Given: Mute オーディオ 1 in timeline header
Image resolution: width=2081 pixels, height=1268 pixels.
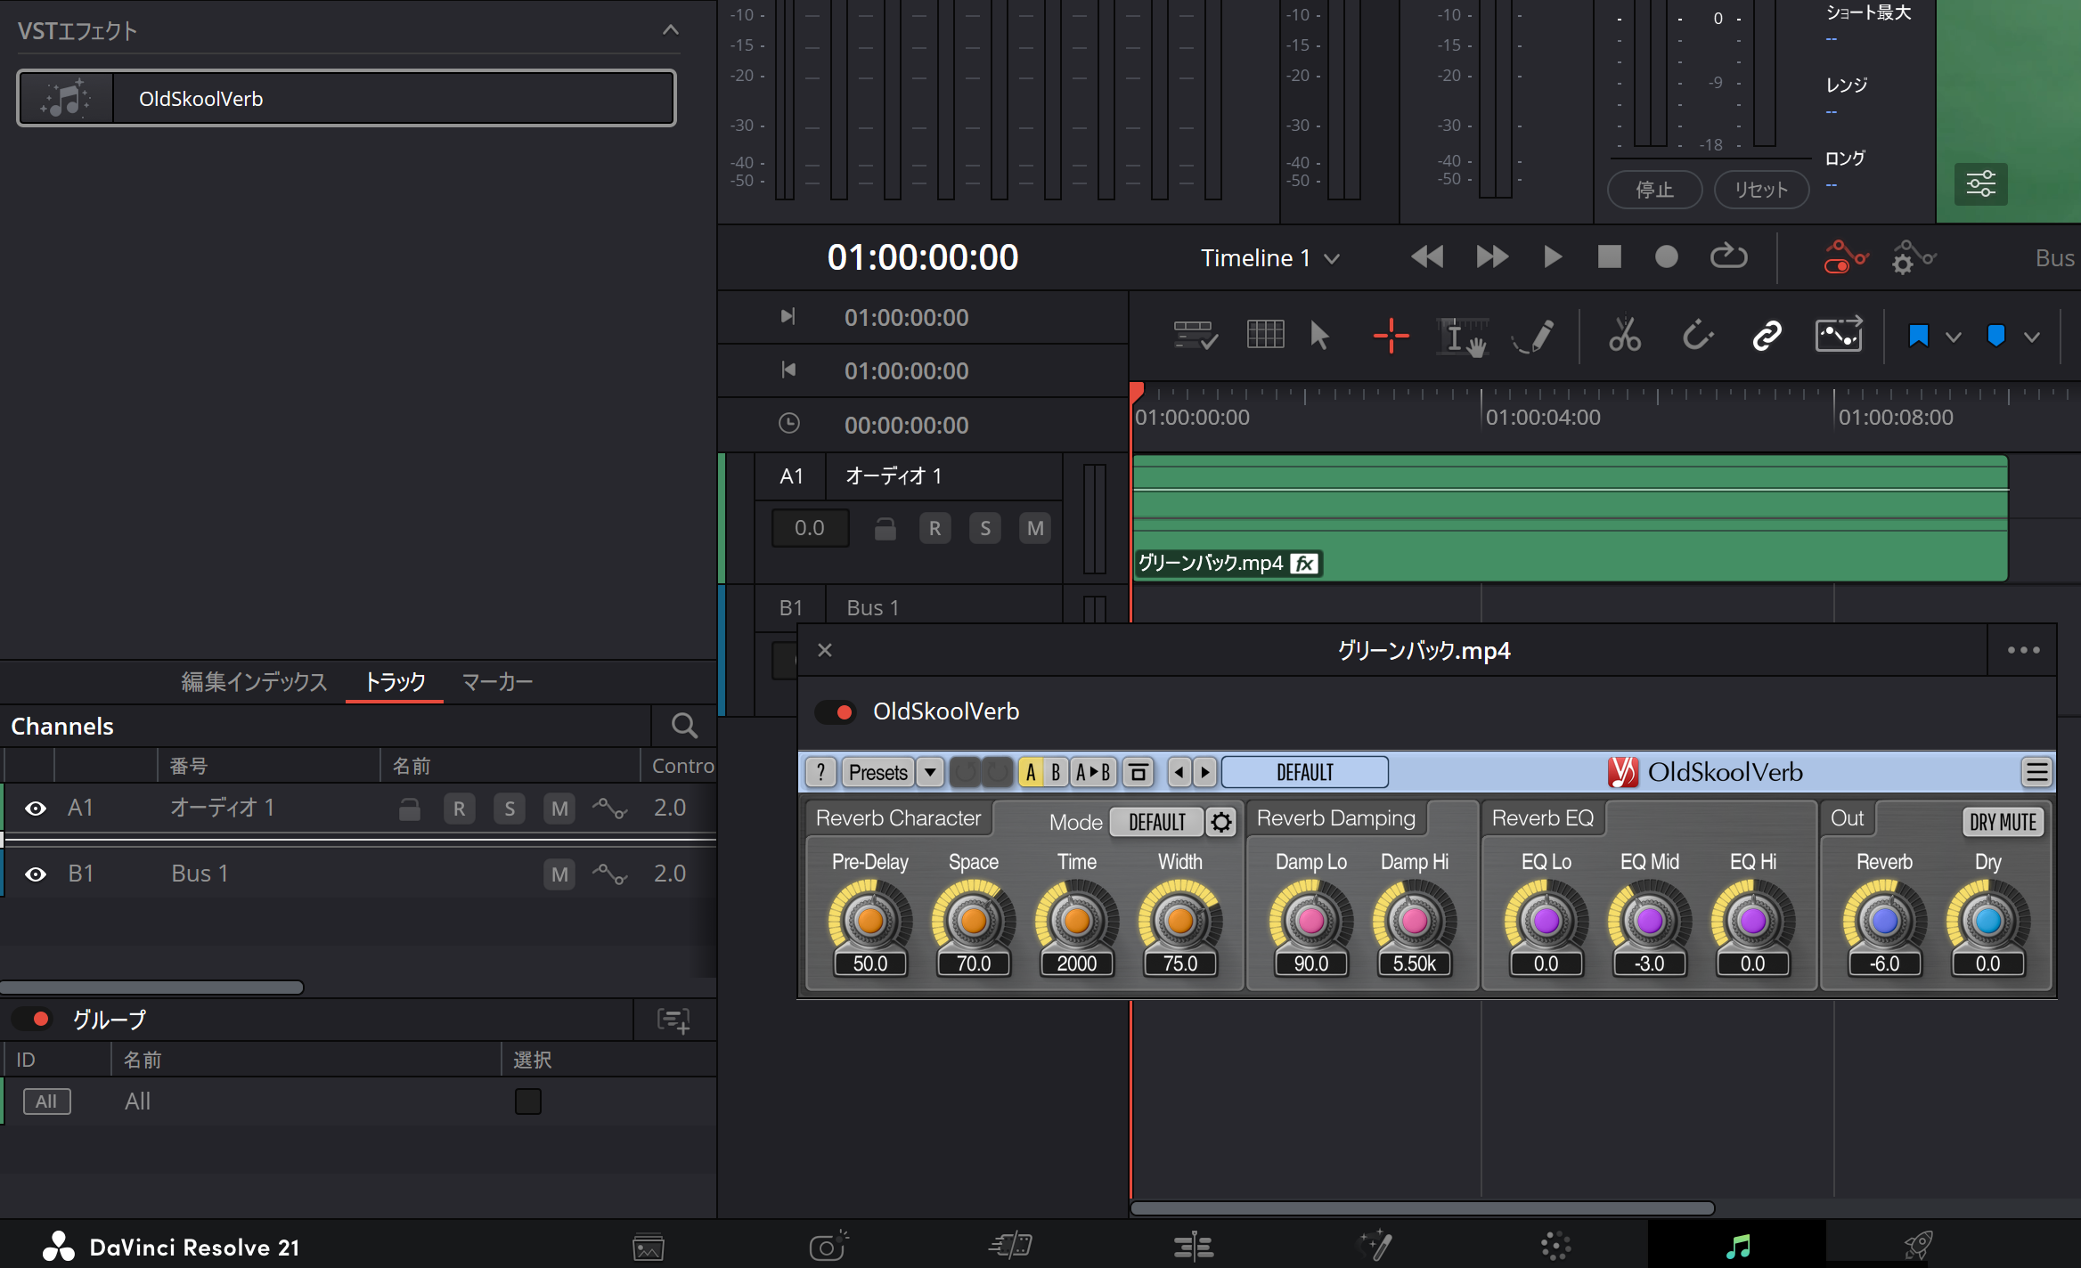Looking at the screenshot, I should 1035,528.
